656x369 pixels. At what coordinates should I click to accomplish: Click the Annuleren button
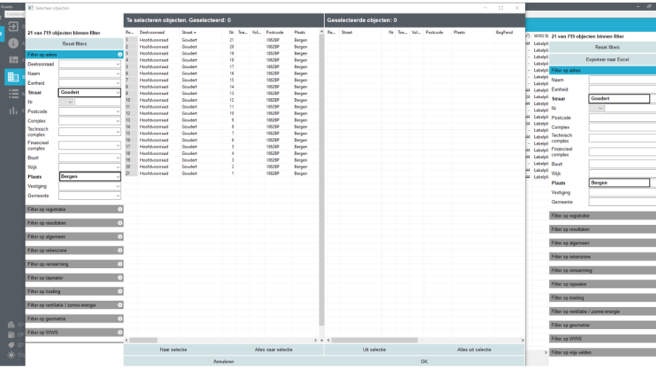223,362
